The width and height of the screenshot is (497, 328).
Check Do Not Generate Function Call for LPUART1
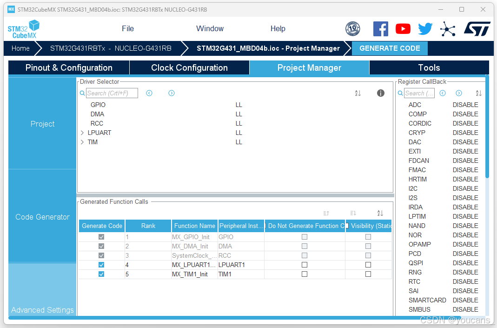305,265
